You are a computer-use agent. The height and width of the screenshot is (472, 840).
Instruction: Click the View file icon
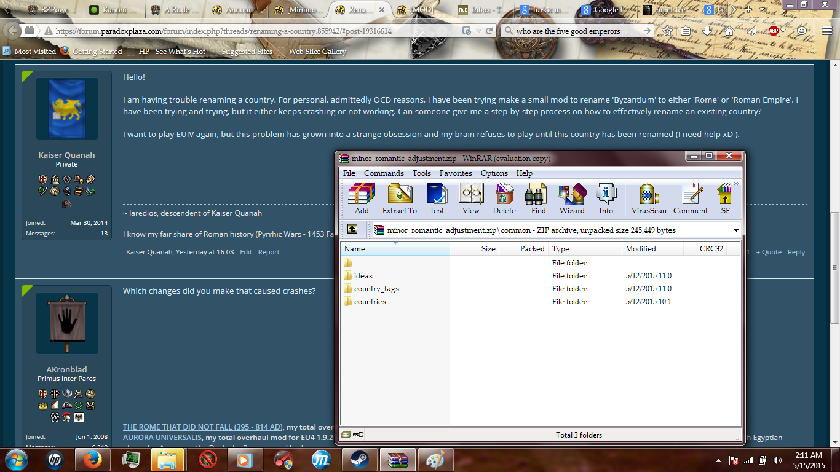point(470,197)
